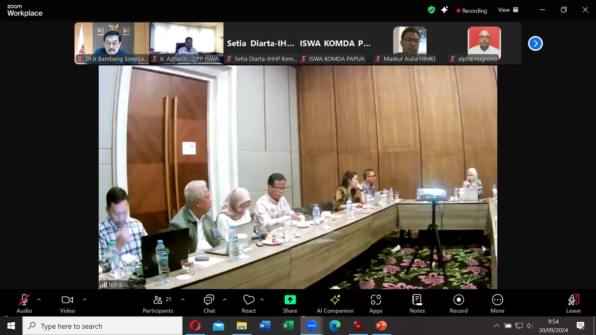This screenshot has width=596, height=335.
Task: Click the Recording indicator
Action: [472, 11]
